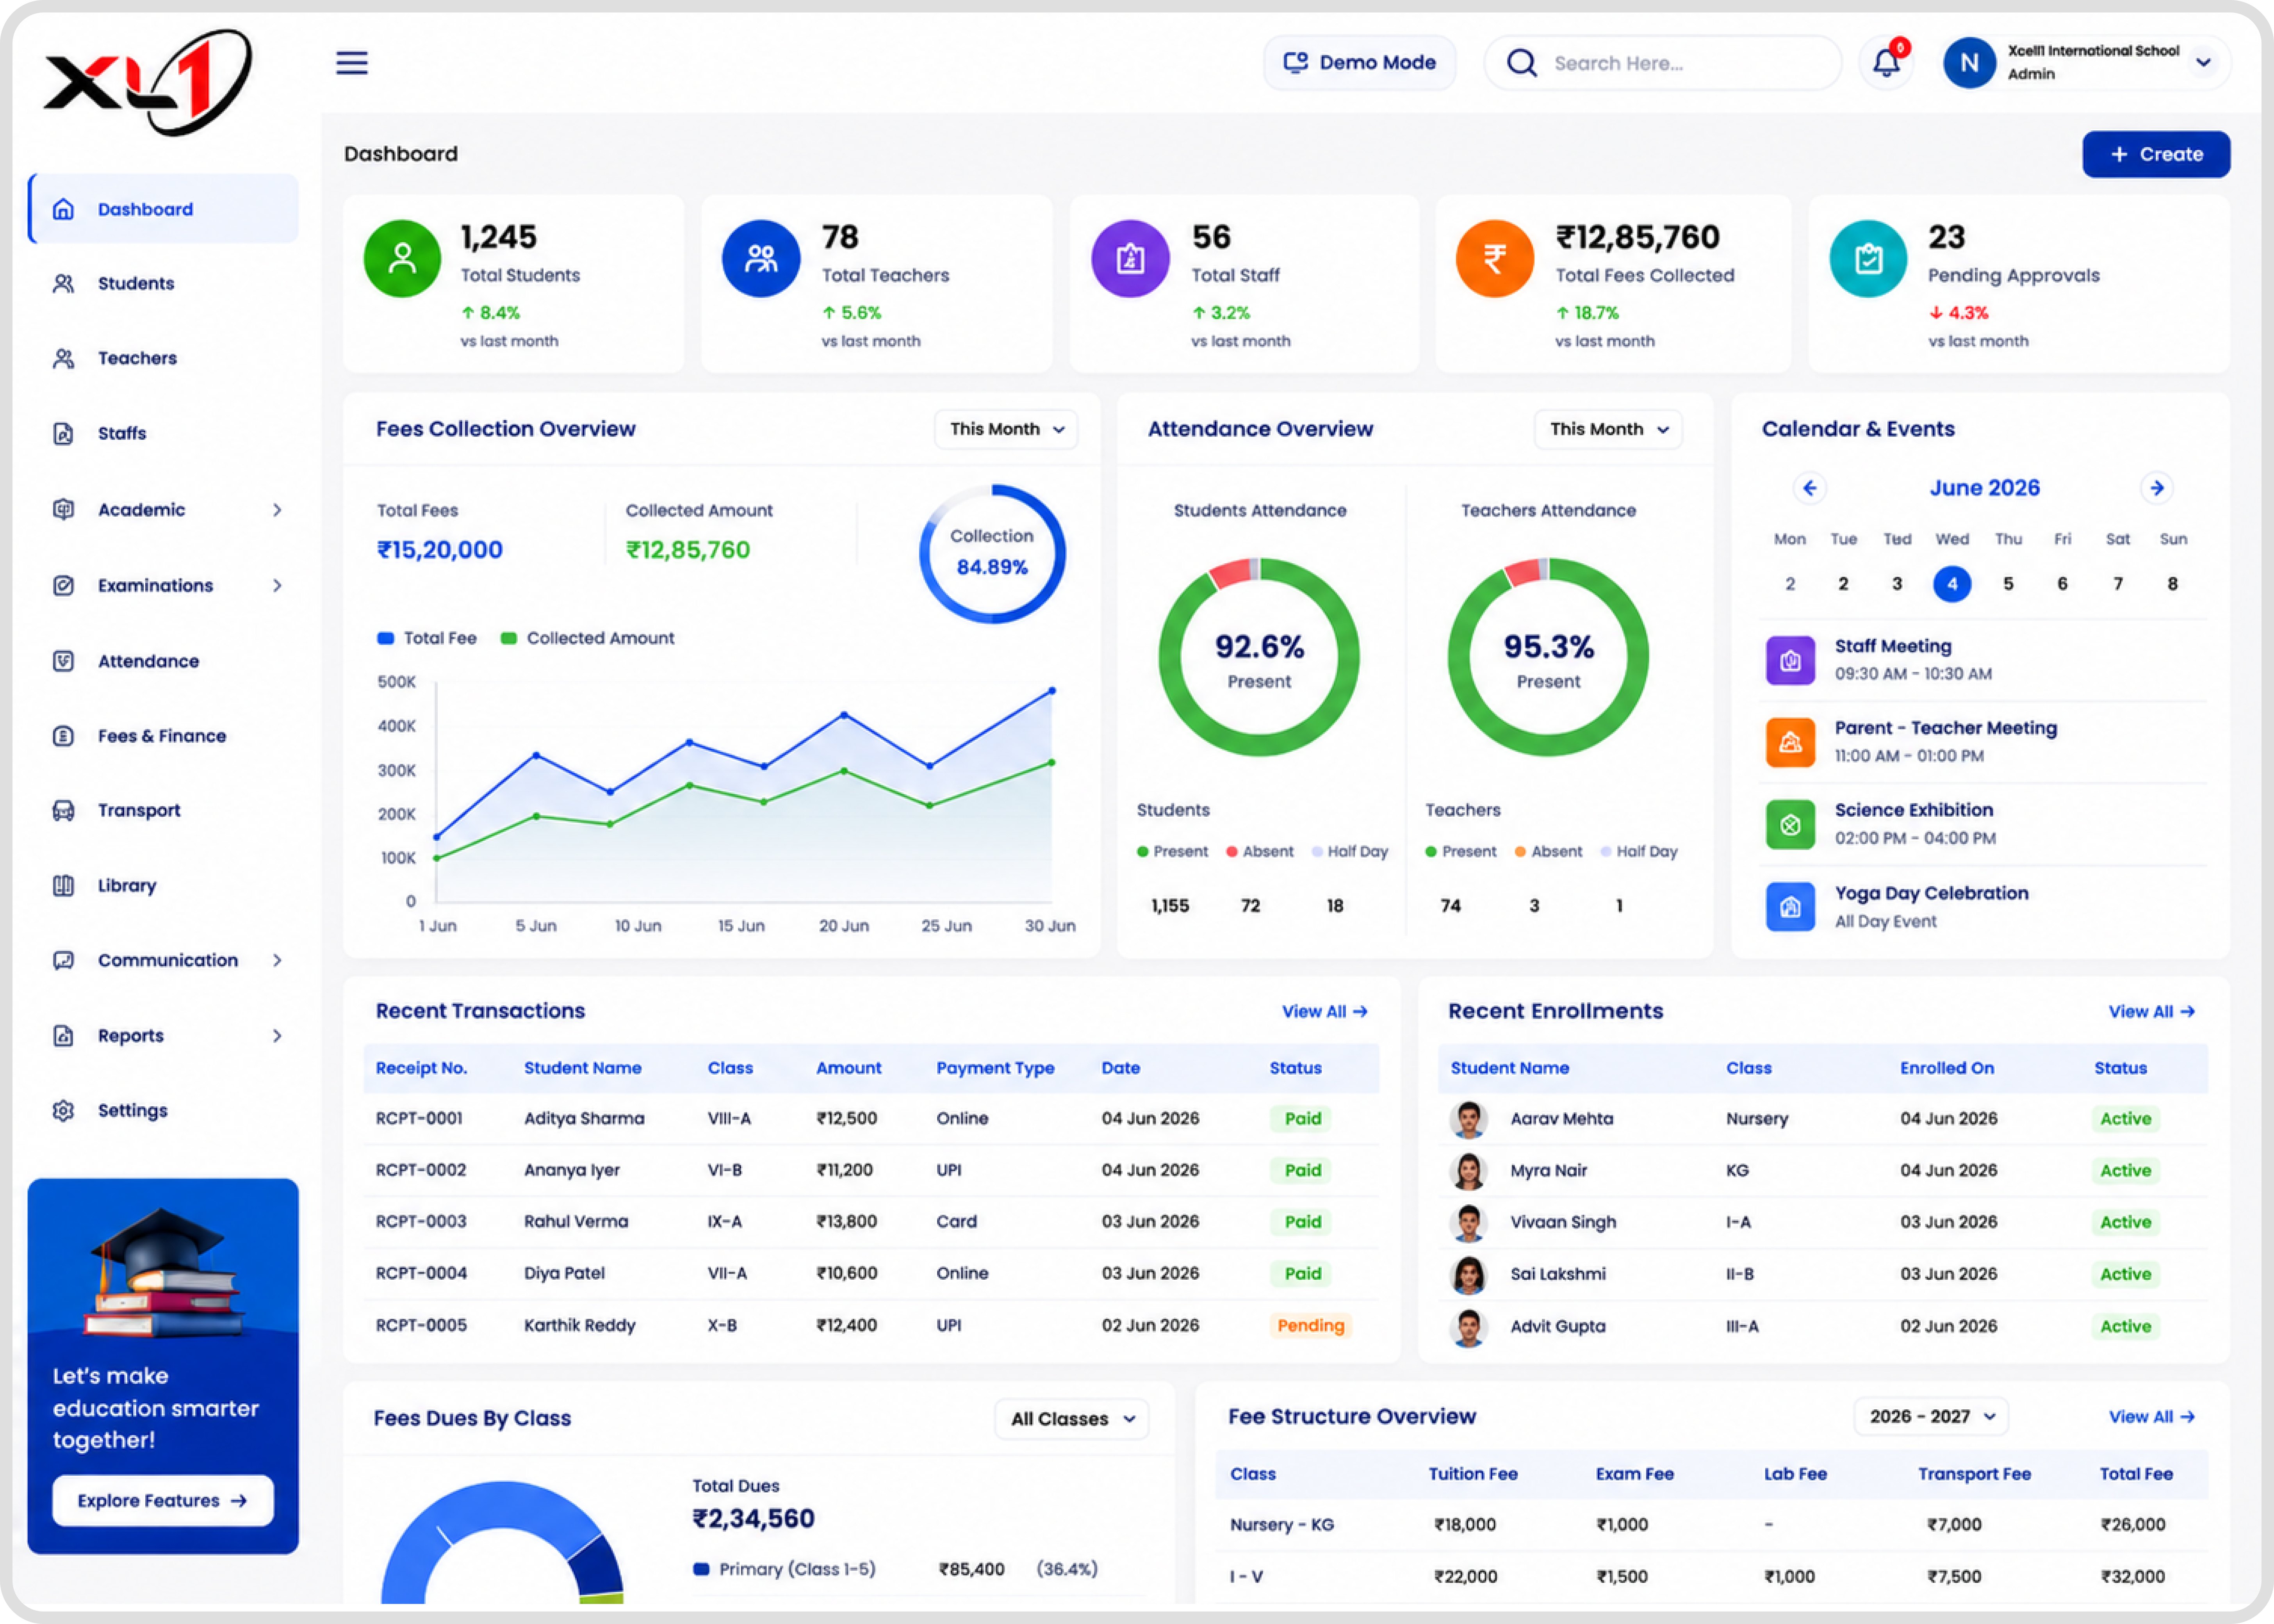
Task: Click Myra Nair's avatar
Action: 1468,1171
